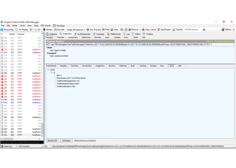Open the Edit menu

coord(8,26)
